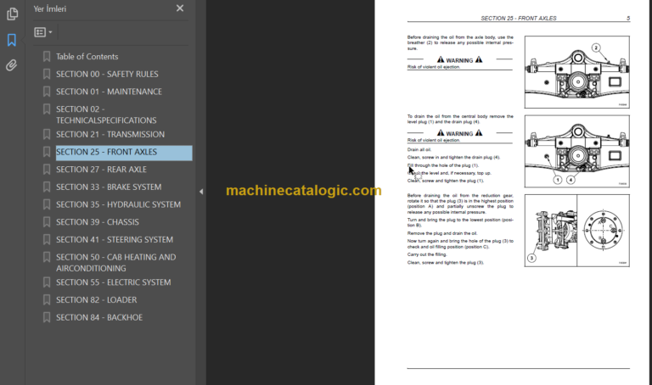Select the bookmarks panel icon in sidebar
Image resolution: width=652 pixels, height=385 pixels.
pos(12,41)
